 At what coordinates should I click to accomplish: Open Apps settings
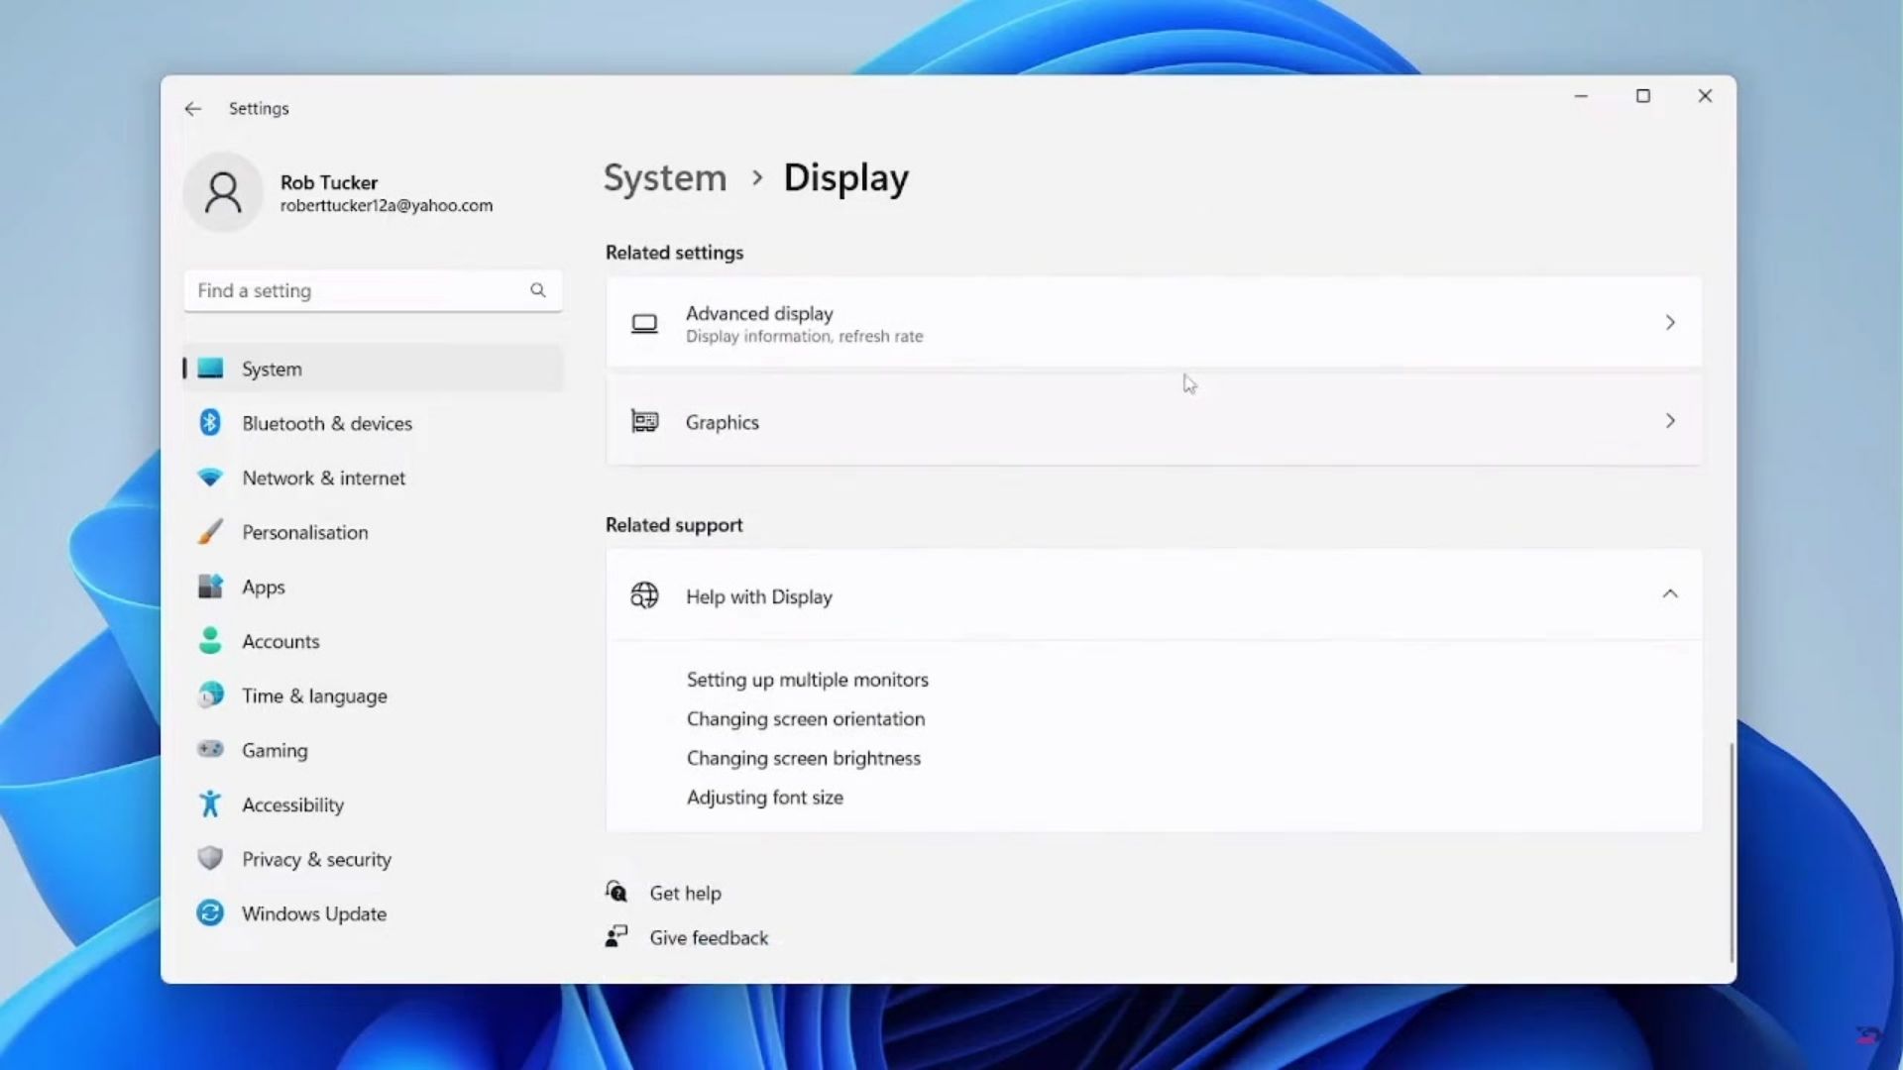click(374, 587)
